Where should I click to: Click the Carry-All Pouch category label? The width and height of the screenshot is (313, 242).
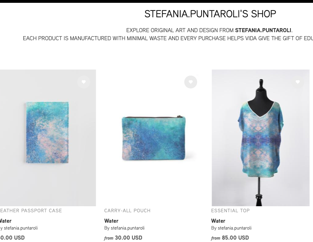pos(128,211)
